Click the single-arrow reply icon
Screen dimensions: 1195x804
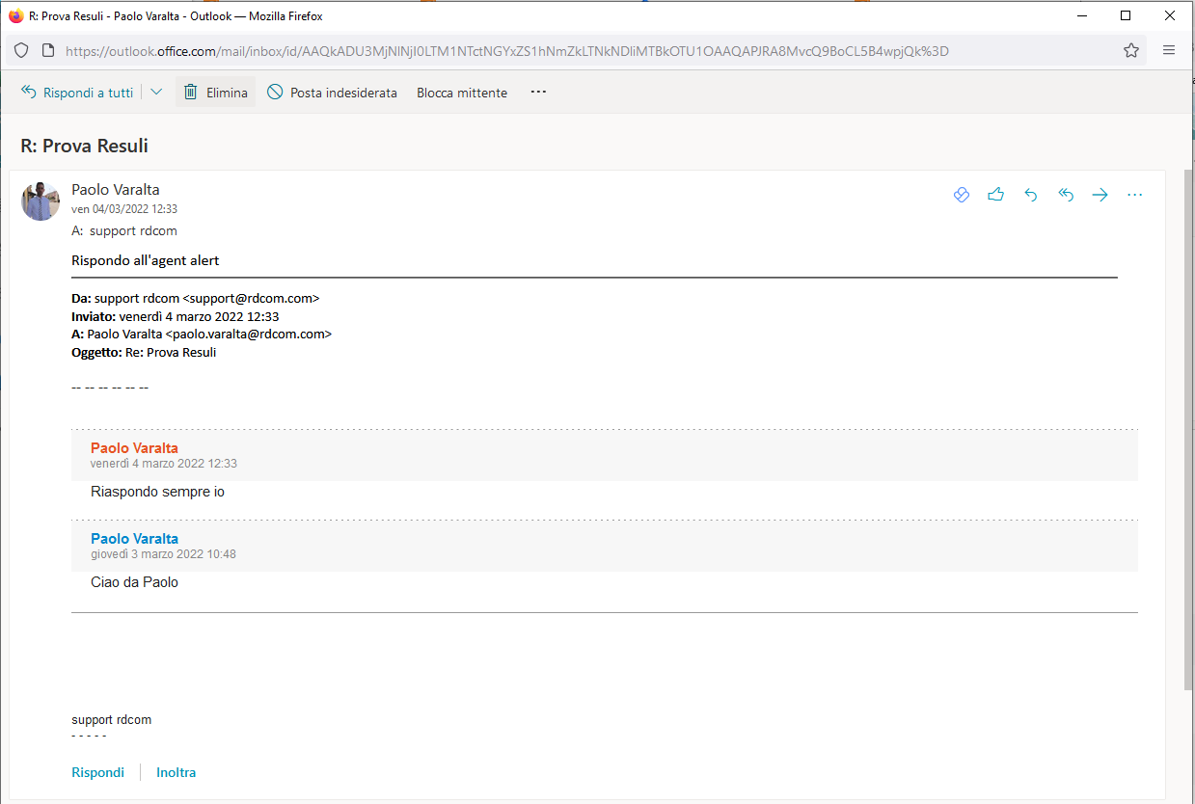click(1030, 195)
